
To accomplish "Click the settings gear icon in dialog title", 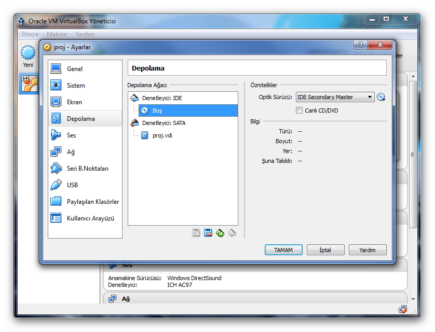I will coord(47,47).
